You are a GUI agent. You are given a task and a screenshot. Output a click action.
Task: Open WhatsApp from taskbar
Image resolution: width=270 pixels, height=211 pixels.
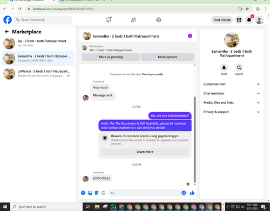(x=113, y=207)
